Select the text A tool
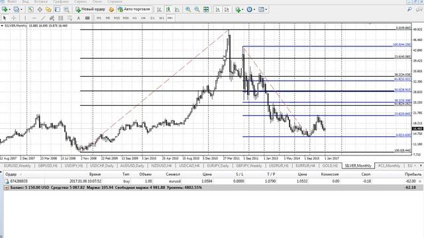Viewport: 424px width, 238px height. coord(78,18)
